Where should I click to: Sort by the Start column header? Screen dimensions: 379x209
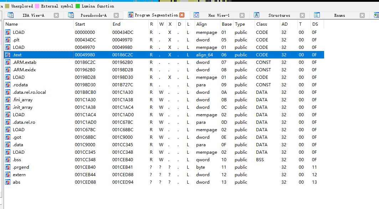pos(92,24)
